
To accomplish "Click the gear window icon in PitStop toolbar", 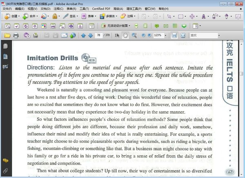I will click(35, 26).
